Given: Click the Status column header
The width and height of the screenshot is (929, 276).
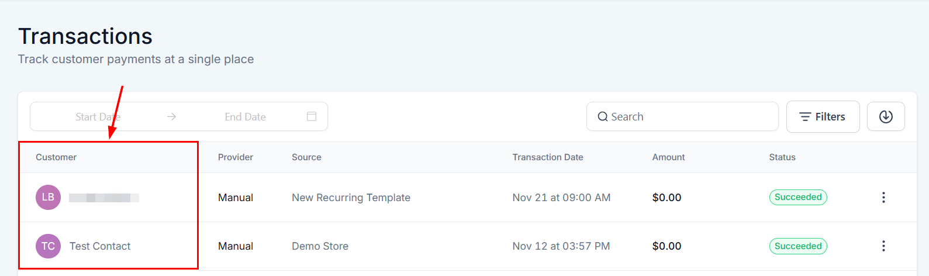Looking at the screenshot, I should [x=782, y=157].
